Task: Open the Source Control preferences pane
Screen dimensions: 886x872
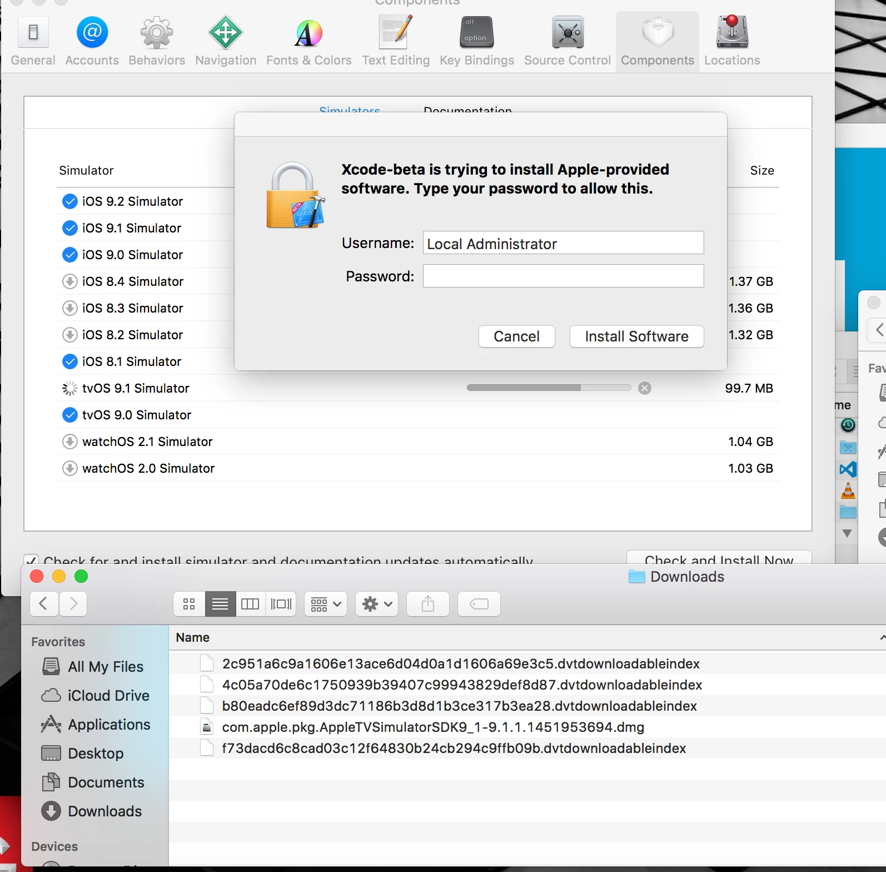Action: [x=568, y=41]
